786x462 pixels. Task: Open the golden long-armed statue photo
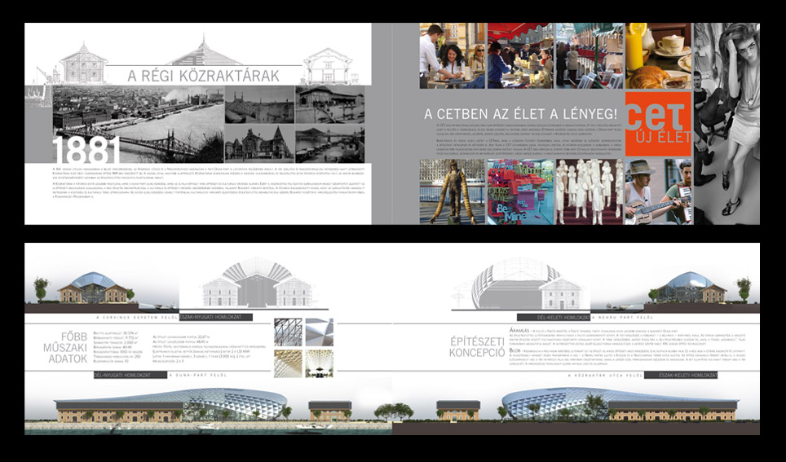[452, 192]
